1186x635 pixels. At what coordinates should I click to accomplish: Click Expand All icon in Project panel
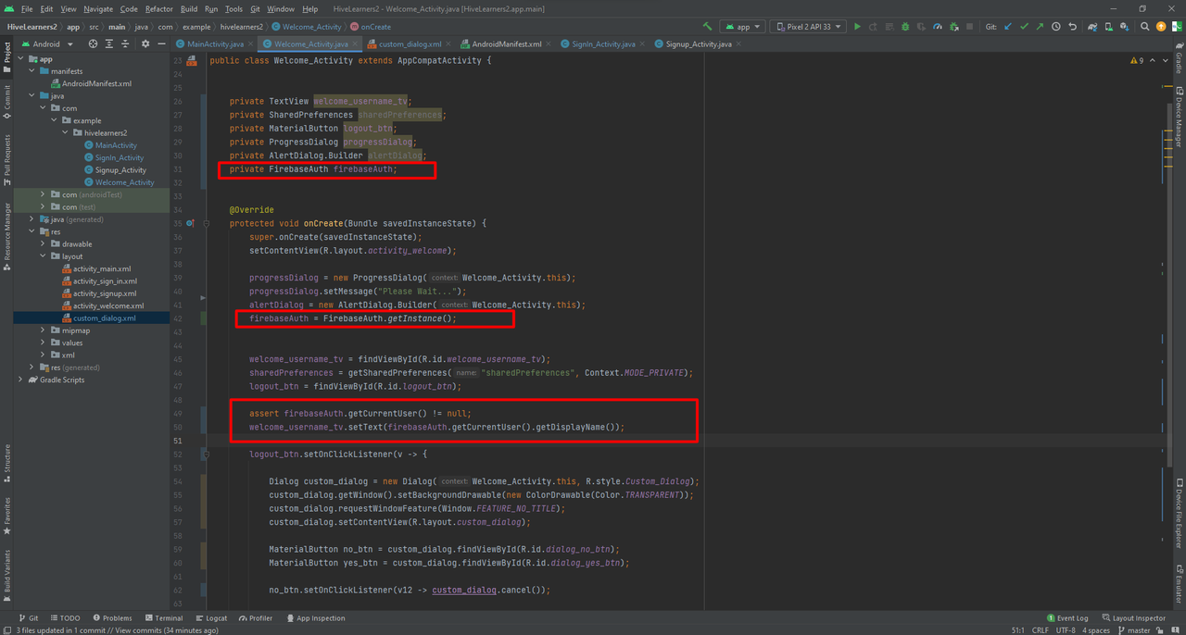[x=109, y=44]
